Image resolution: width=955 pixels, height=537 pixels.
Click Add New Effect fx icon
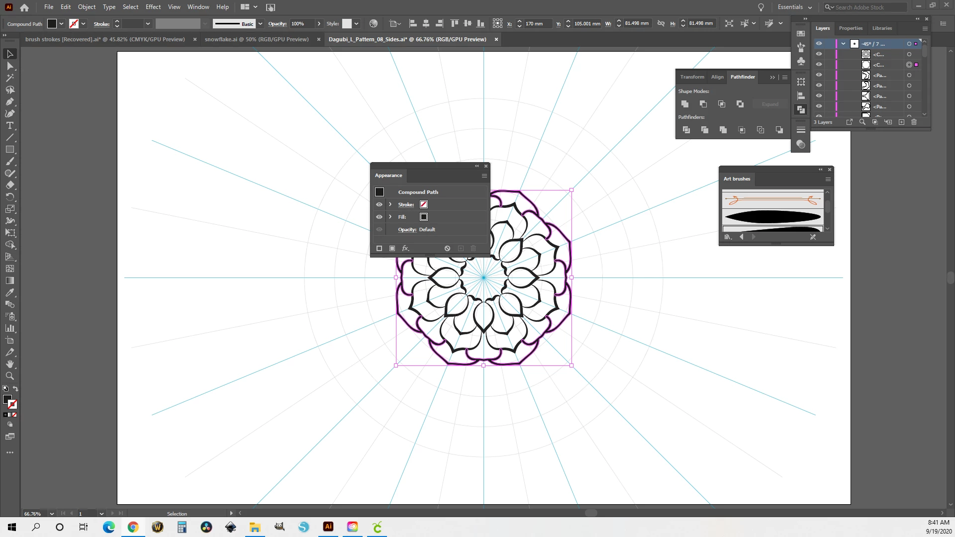coord(405,248)
